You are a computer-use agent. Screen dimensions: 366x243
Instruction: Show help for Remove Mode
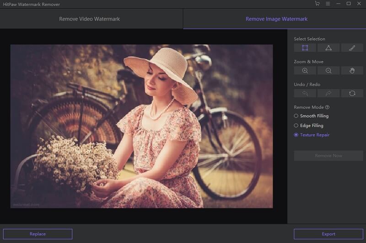(x=327, y=107)
